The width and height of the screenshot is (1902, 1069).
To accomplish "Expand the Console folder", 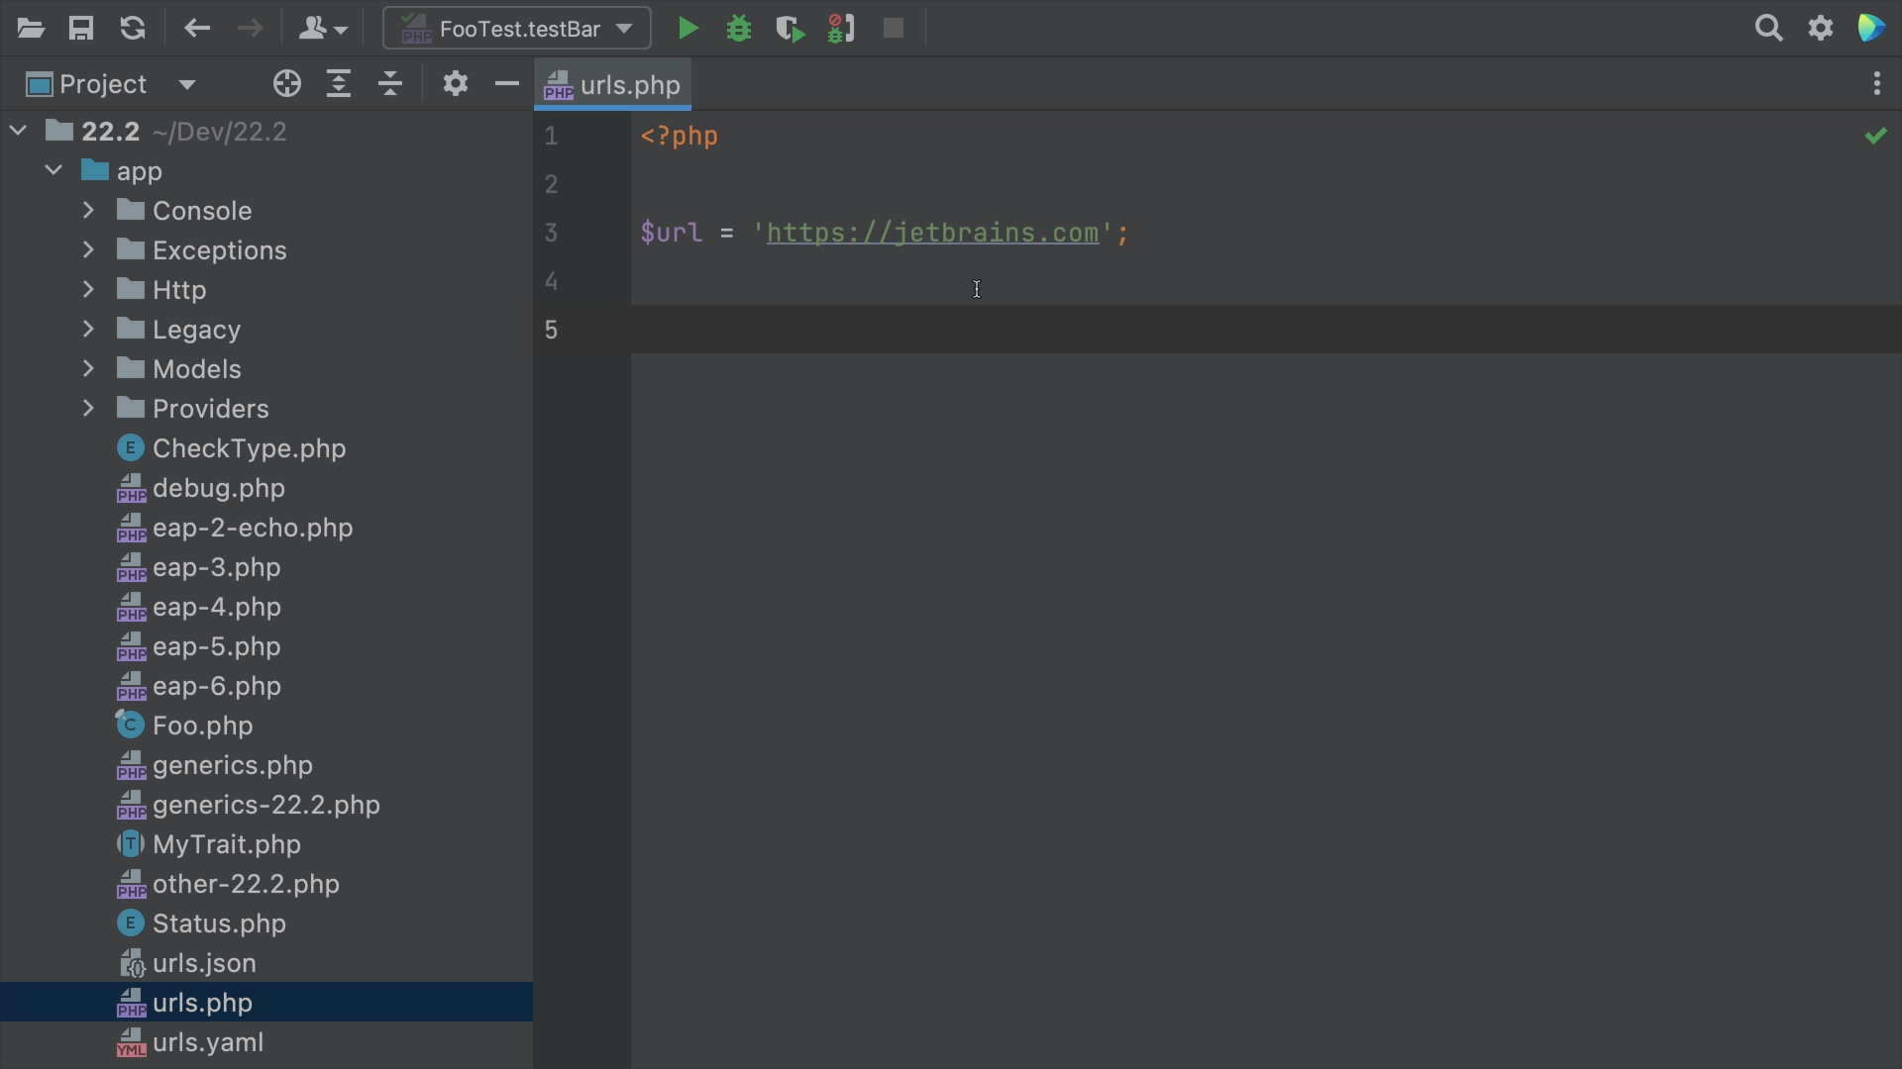I will pos(88,211).
